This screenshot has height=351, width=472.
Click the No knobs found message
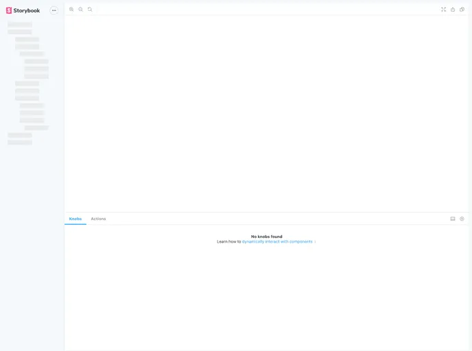[266, 237]
